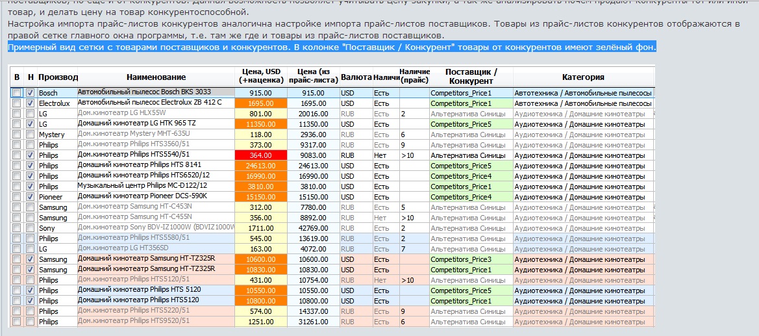Click Производ column header
The height and width of the screenshot is (336, 759).
point(58,77)
